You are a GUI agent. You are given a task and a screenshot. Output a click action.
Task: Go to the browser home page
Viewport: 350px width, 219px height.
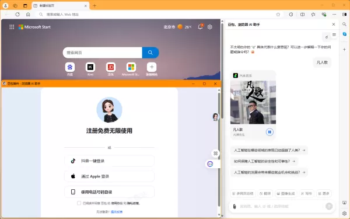pos(28,14)
